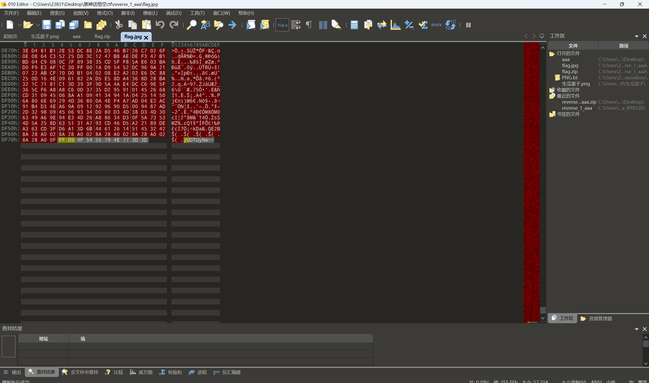Open Find in Files icon
The height and width of the screenshot is (383, 649).
click(x=219, y=25)
